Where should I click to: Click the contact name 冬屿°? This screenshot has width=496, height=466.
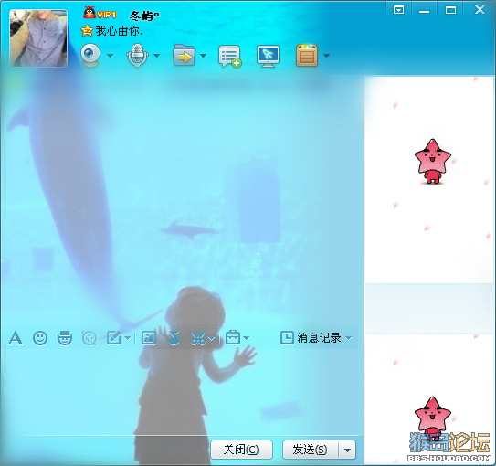coord(144,16)
